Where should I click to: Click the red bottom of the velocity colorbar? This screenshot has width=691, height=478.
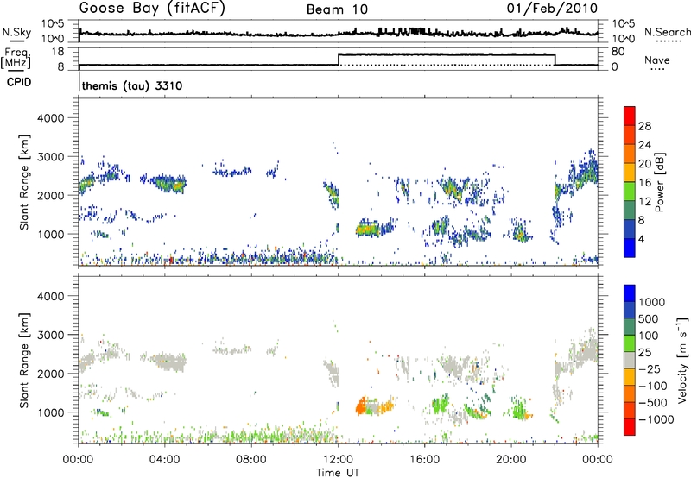[x=630, y=427]
